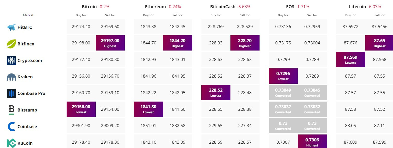Click the Bitfinex green leaf logo

(11, 44)
